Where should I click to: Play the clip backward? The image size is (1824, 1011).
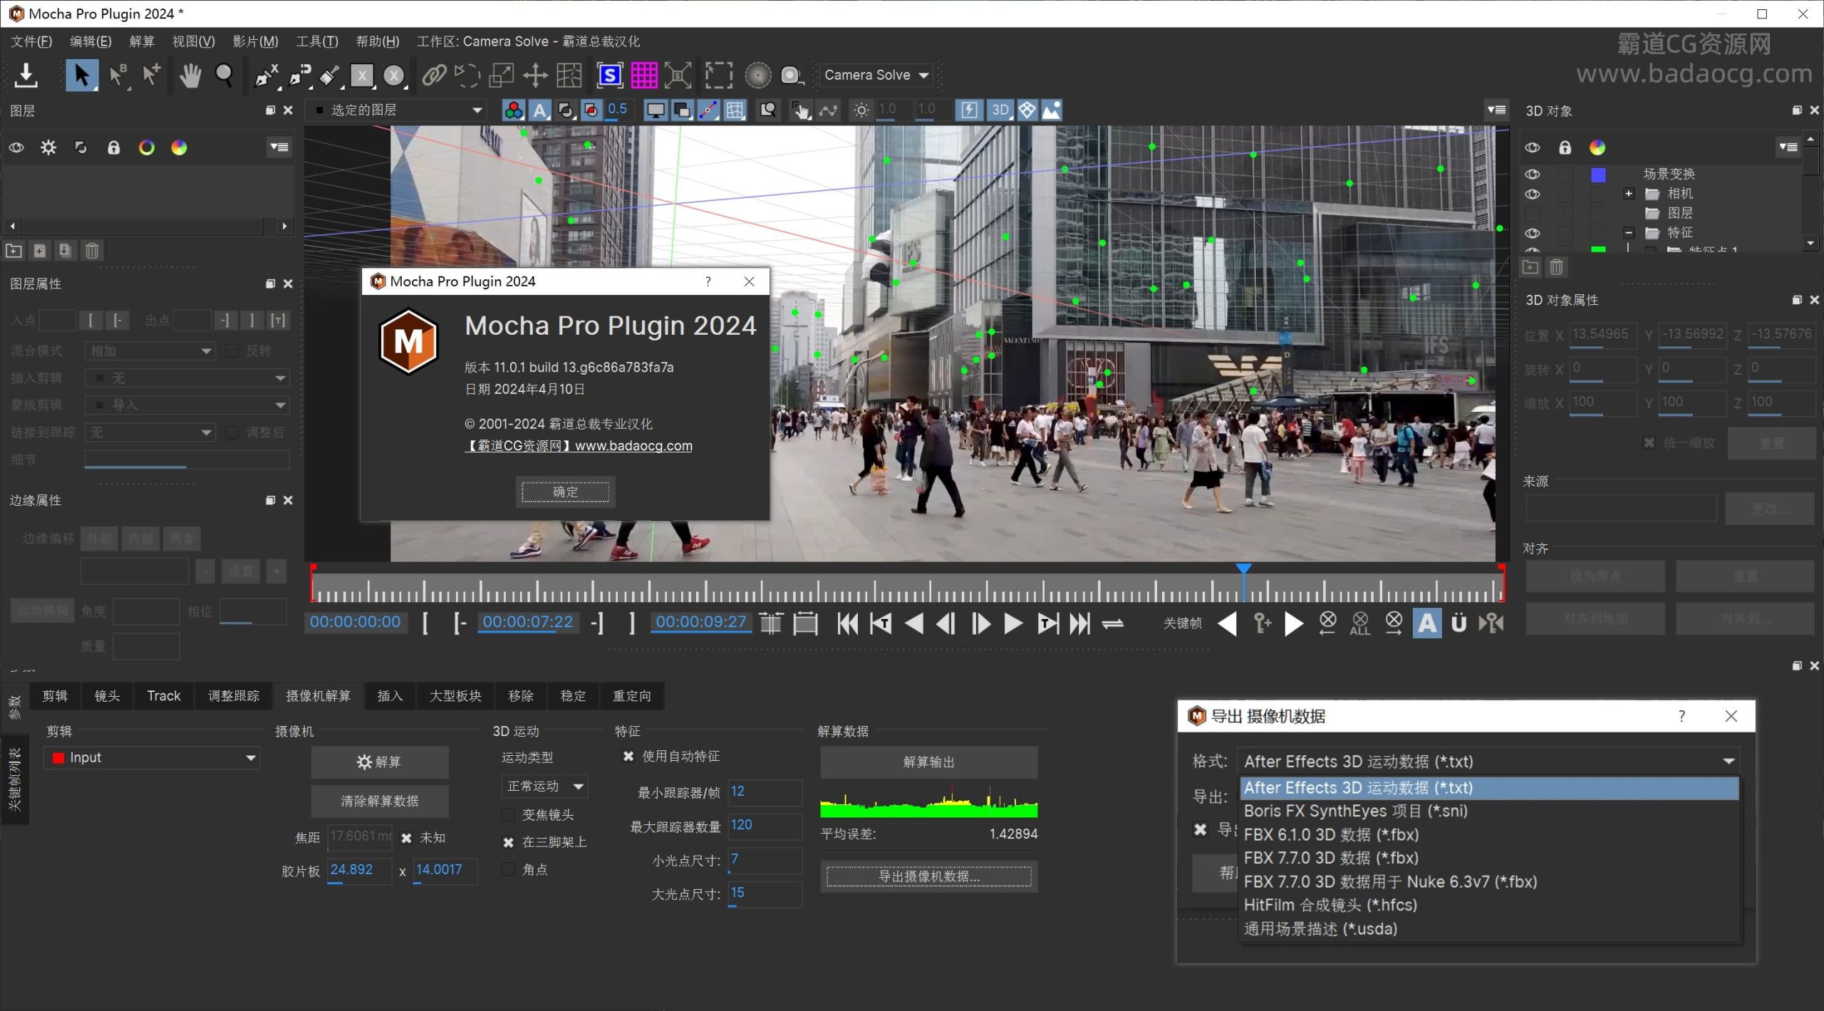coord(914,623)
